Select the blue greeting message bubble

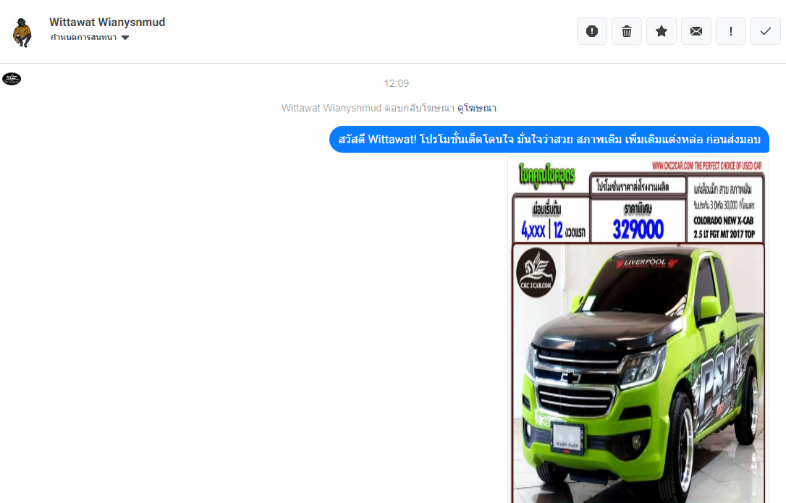(549, 140)
